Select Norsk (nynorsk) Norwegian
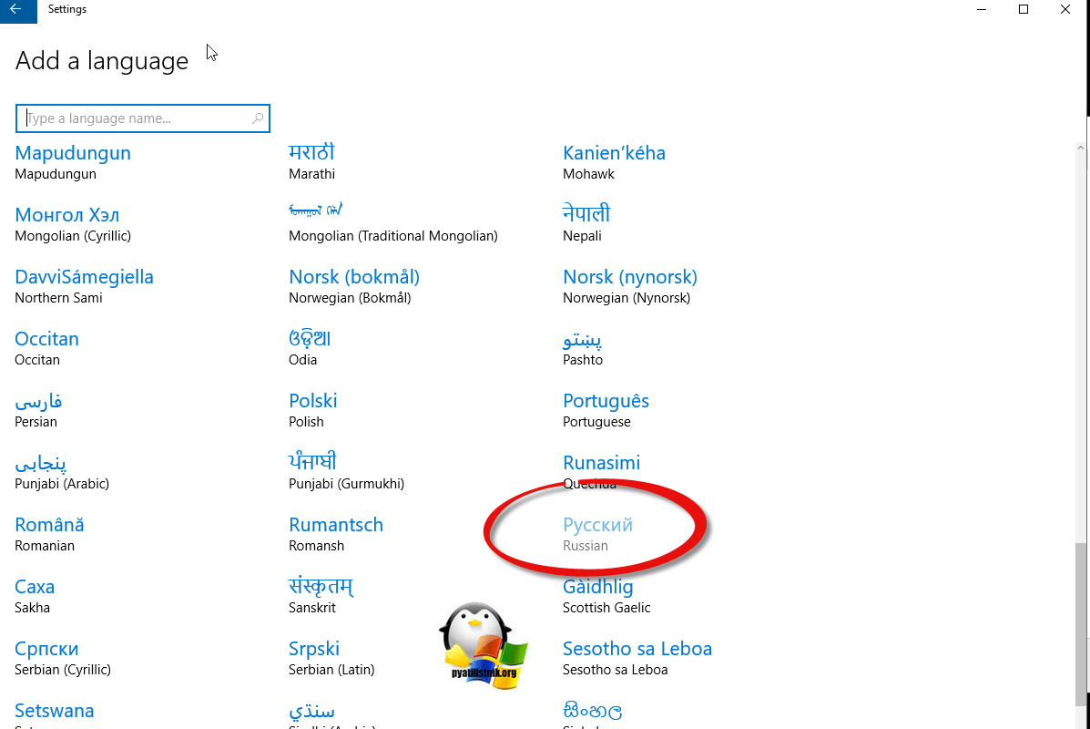The width and height of the screenshot is (1090, 729). coord(629,285)
